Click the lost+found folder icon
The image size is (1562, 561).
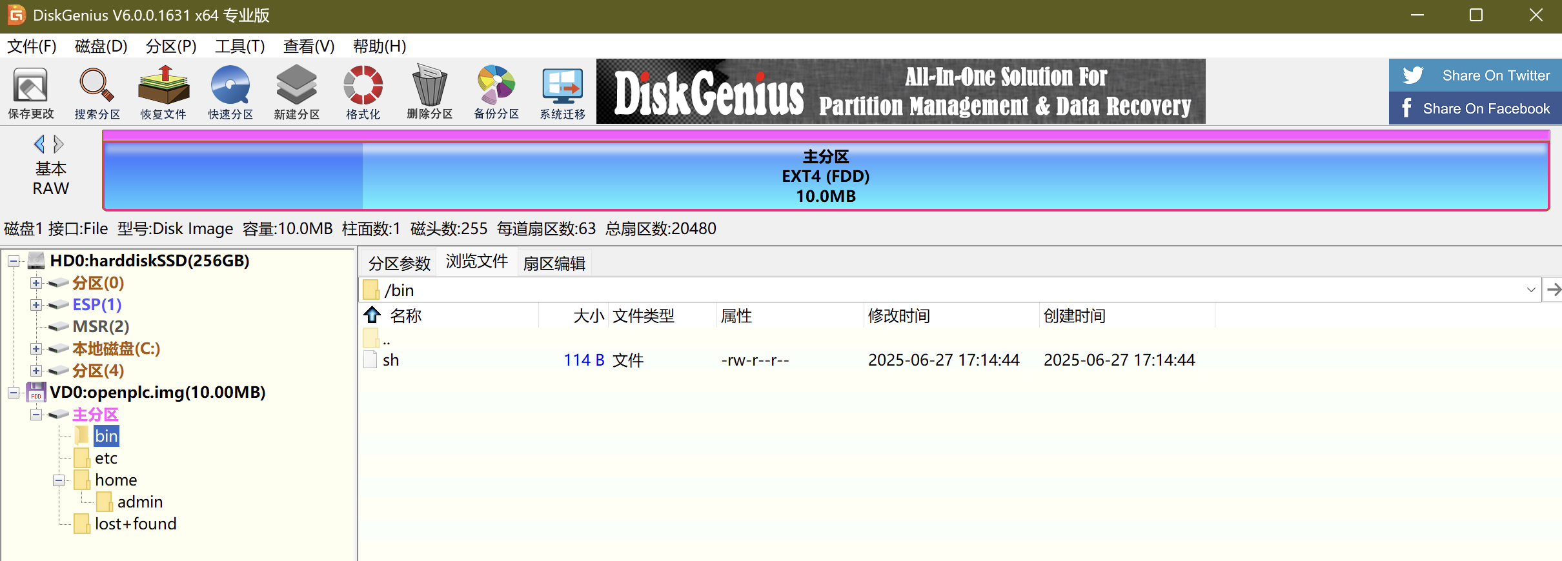tap(81, 524)
